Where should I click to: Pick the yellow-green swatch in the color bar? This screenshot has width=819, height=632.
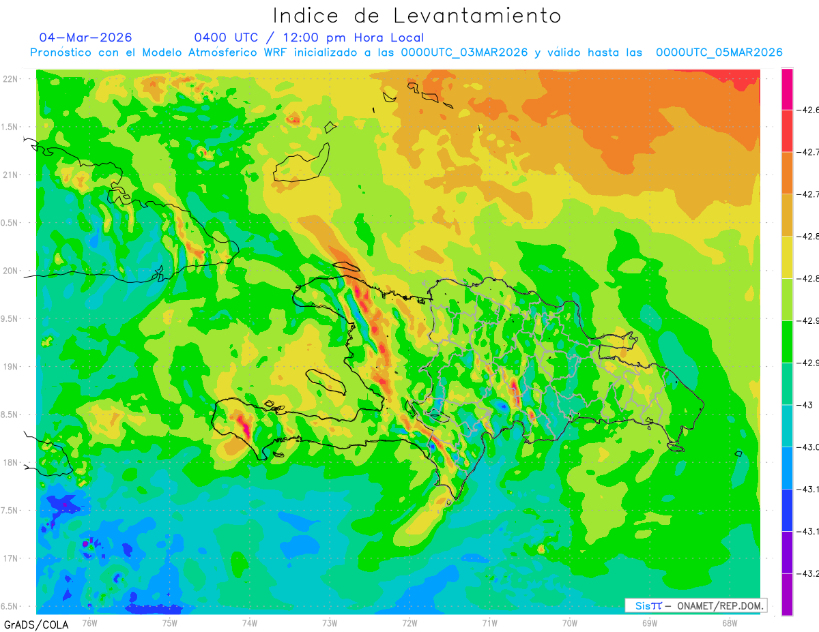pos(787,299)
